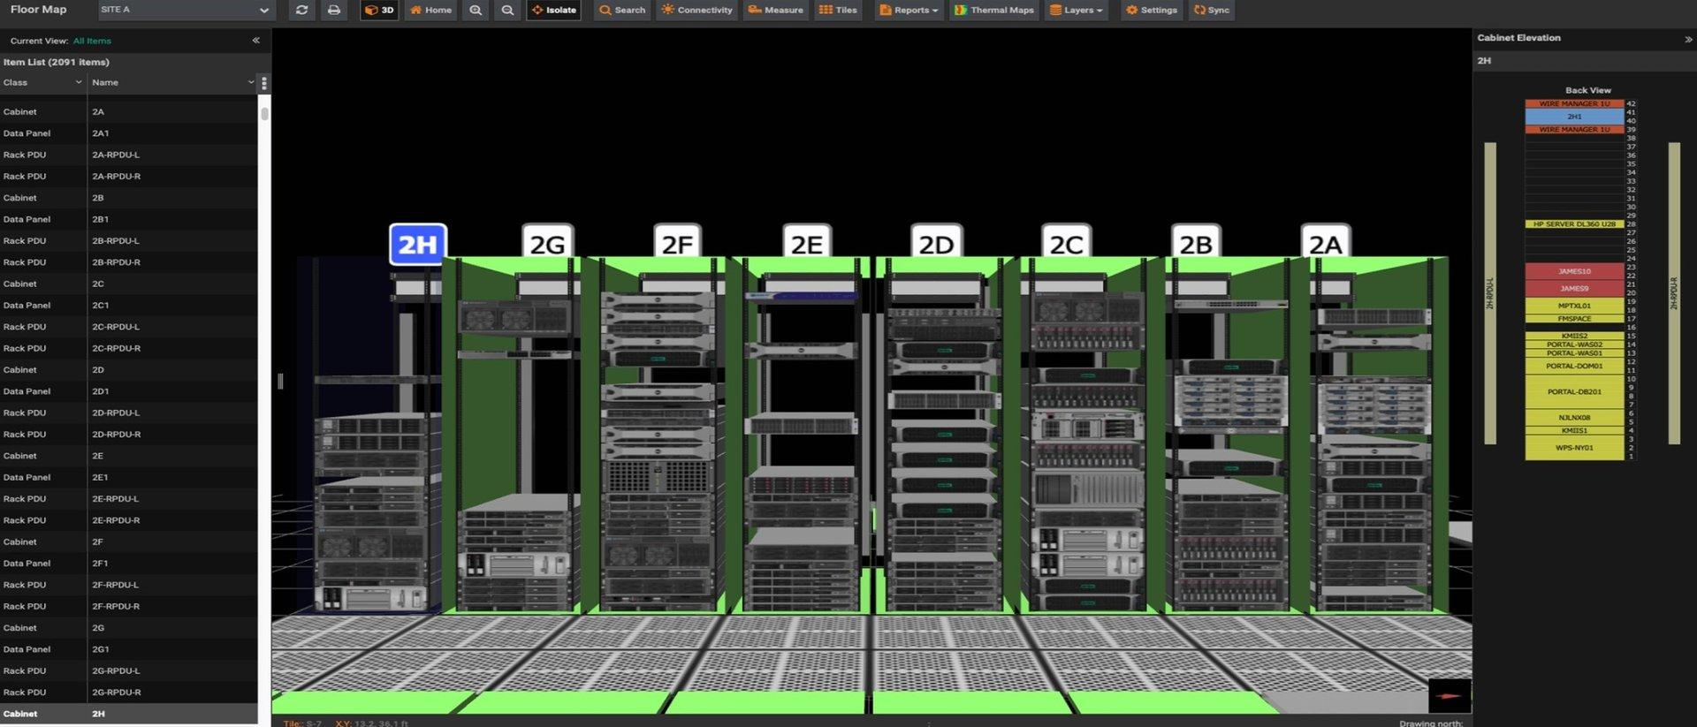Click the zoom in magnifier icon

pyautogui.click(x=476, y=11)
